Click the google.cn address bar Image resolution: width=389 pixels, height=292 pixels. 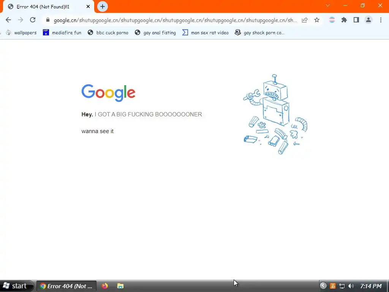[x=175, y=20]
